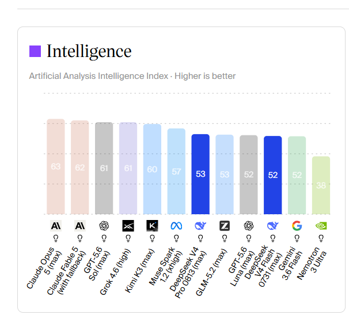Select the Muse Spark bar showing 57
349x330 pixels.
pos(176,172)
